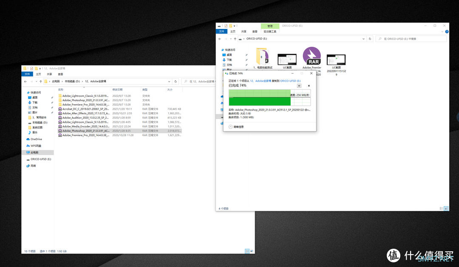
Task: Go up one level in ORICO-UFSD window
Action: [x=235, y=39]
